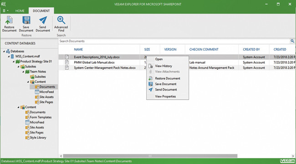Click the Restore Document icon in context menu
The image size is (296, 164).
point(150,78)
